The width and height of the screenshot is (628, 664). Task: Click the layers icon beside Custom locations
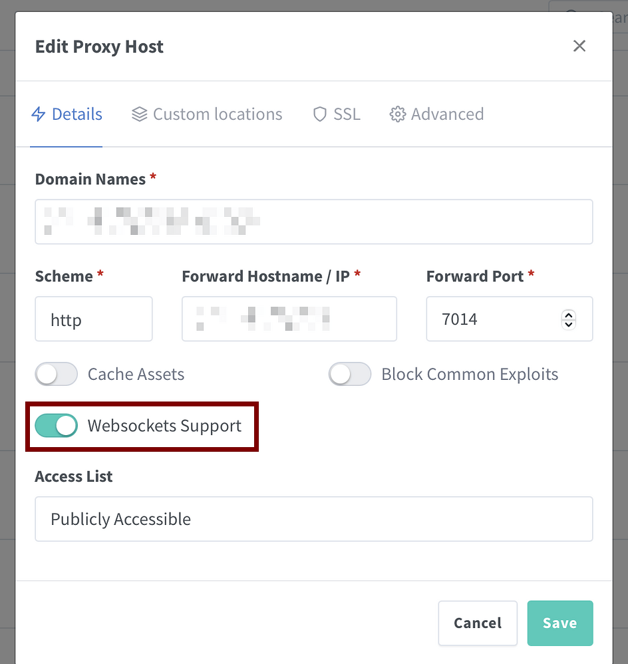[x=138, y=114]
